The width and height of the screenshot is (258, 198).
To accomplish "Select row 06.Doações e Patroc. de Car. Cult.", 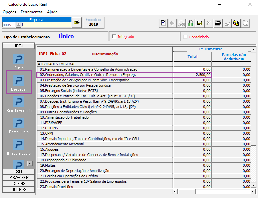I will pyautogui.click(x=105, y=96).
